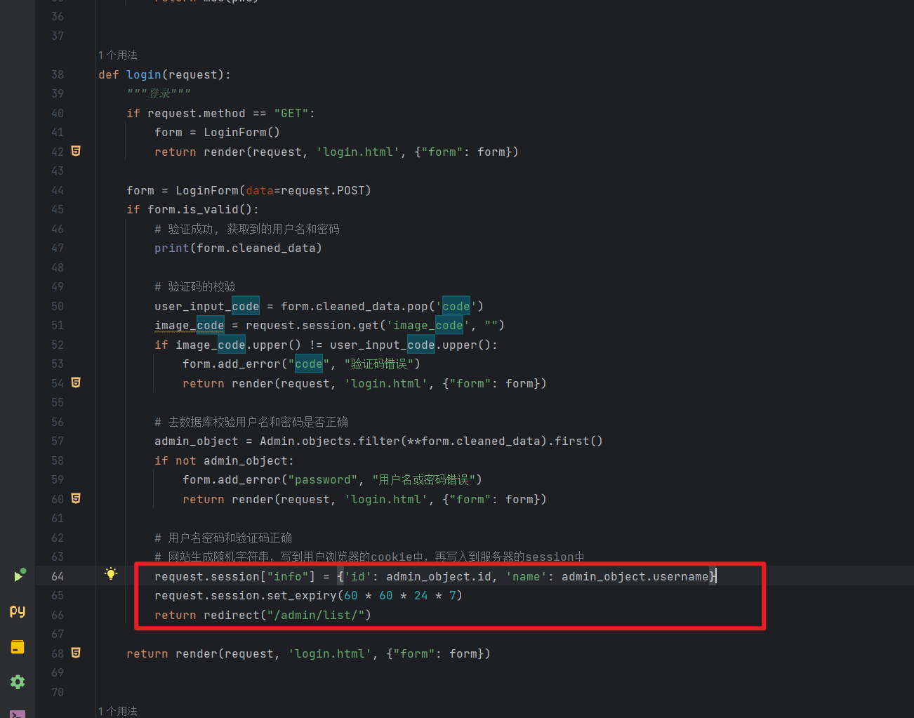The width and height of the screenshot is (914, 718).
Task: Click line number 70 in the gutter
Action: 58,692
